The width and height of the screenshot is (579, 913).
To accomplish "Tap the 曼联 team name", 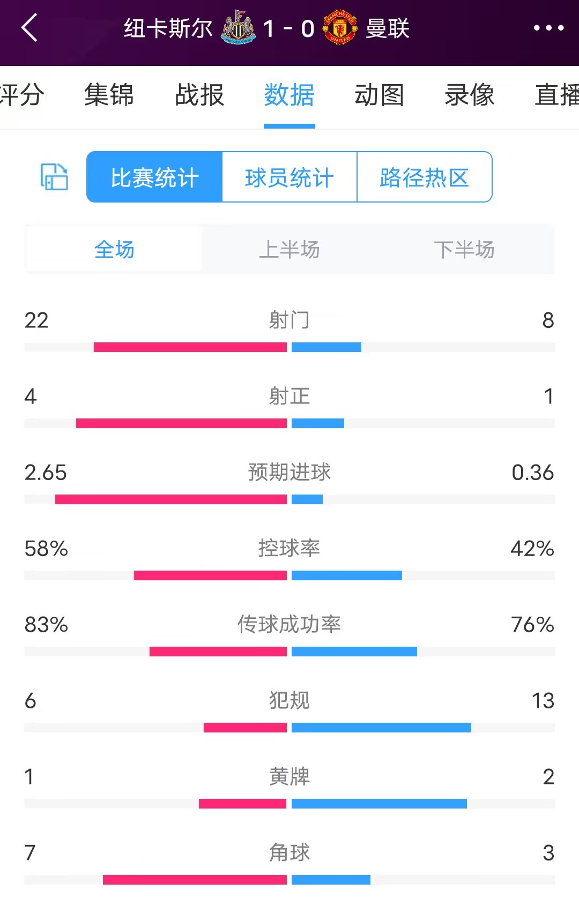I will [x=388, y=28].
